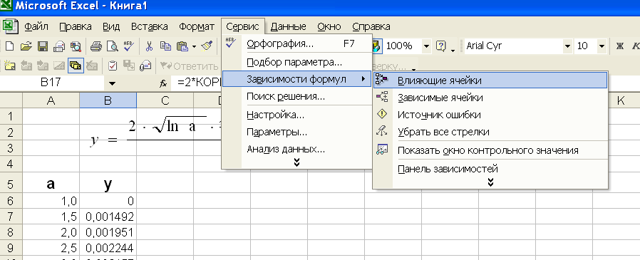Open the Правка menu
This screenshot has height=260, width=640.
coord(75,27)
